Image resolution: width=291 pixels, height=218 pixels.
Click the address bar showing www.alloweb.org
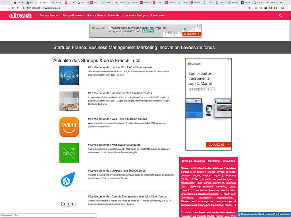(x=51, y=8)
